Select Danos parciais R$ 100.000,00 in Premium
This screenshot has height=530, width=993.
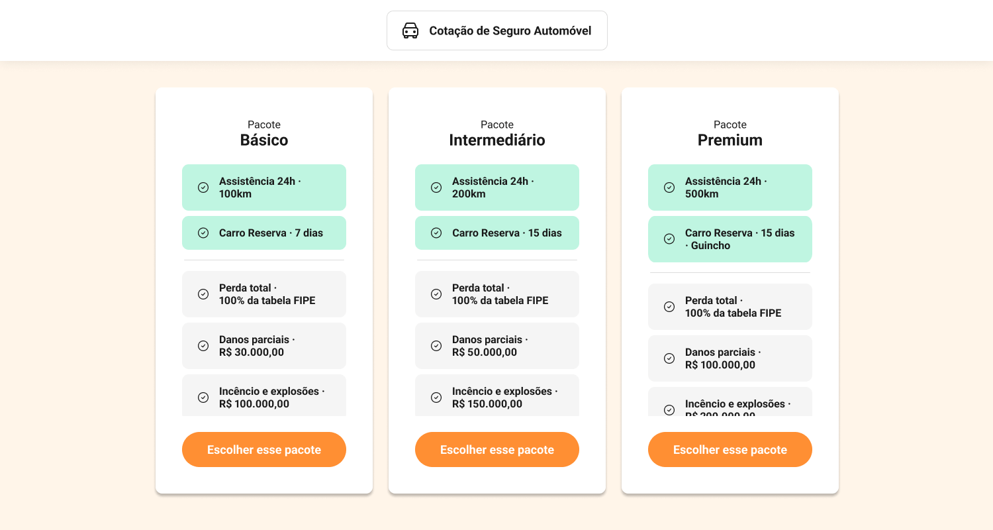[x=730, y=358]
